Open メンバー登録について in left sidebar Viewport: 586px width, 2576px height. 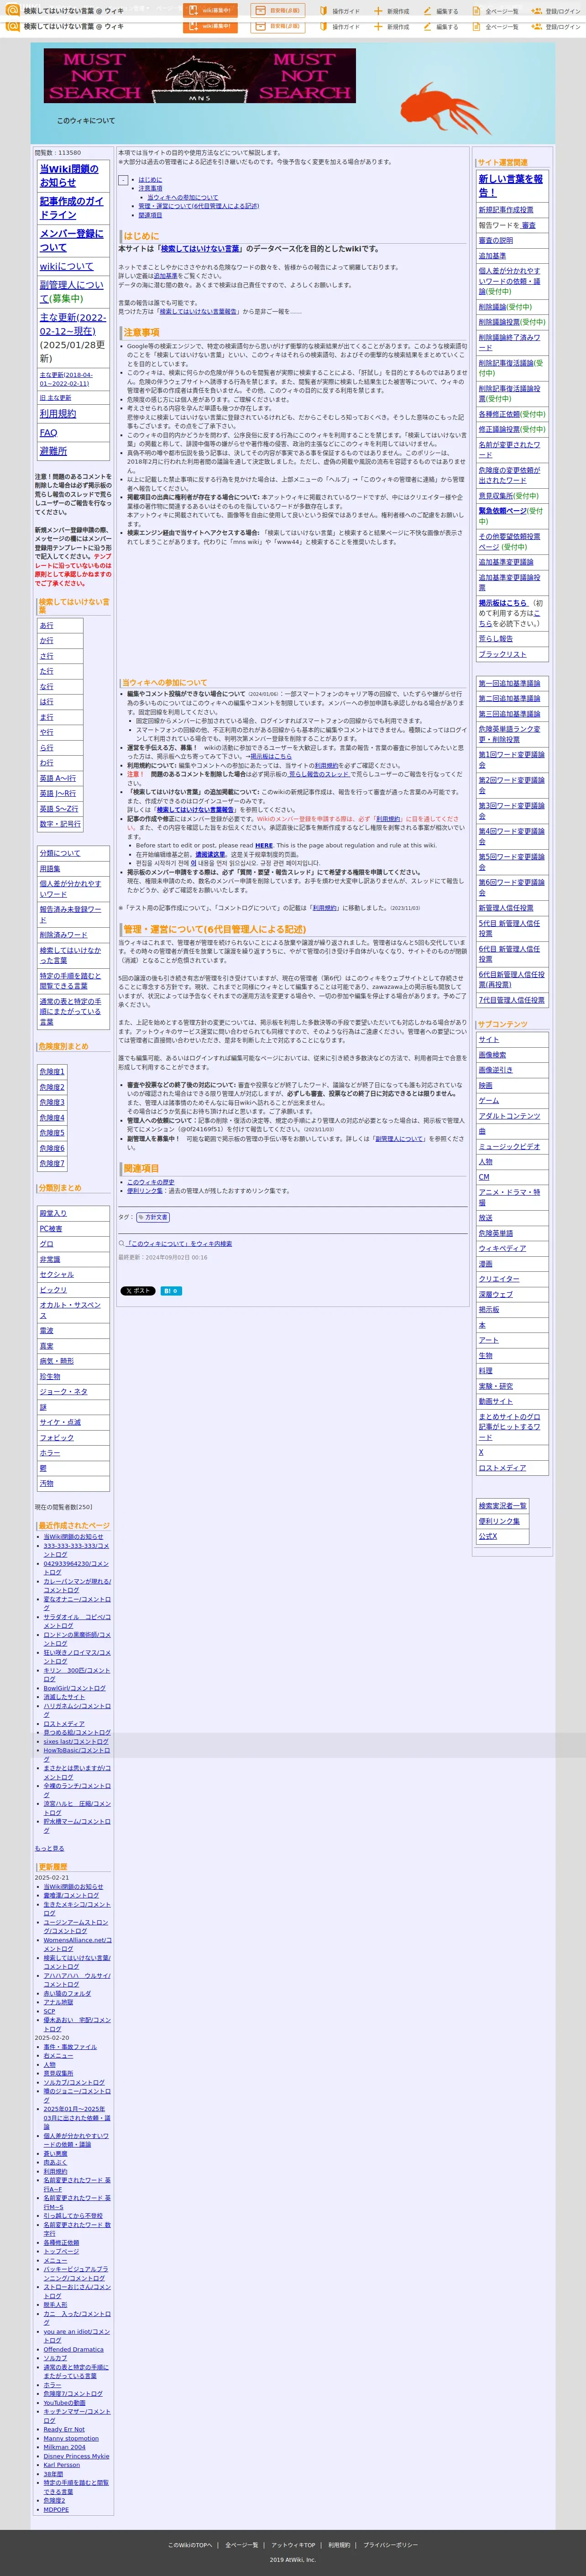tap(71, 240)
